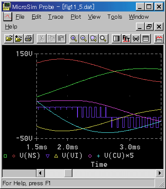The width and height of the screenshot is (166, 189).
Task: Click the Append File folder icon
Action: tap(19, 38)
